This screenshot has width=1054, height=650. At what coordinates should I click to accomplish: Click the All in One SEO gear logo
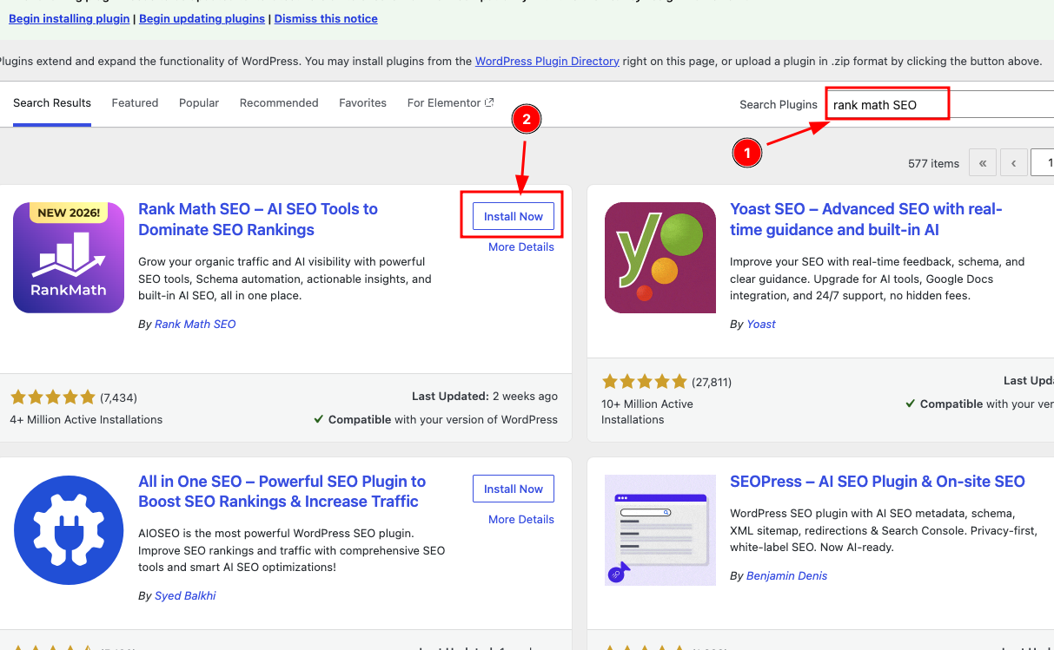click(69, 530)
